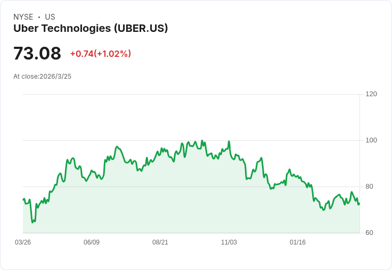
Task: Click the At close:2026/3/25 timestamp
Action: tap(42, 77)
